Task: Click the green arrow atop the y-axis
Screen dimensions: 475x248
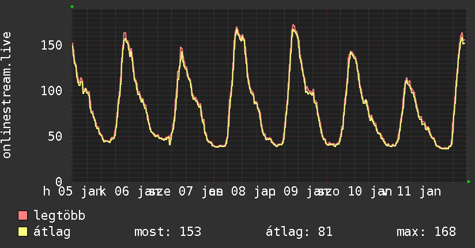Action: click(72, 6)
